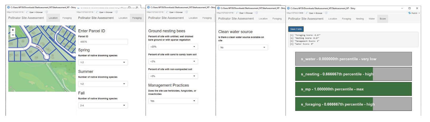Zoom out on the parcel map

click(13, 35)
